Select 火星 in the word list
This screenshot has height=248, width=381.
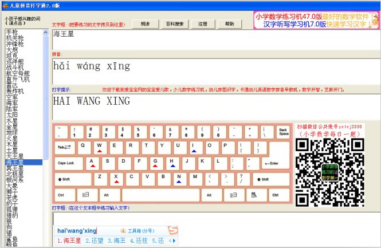click(x=12, y=139)
